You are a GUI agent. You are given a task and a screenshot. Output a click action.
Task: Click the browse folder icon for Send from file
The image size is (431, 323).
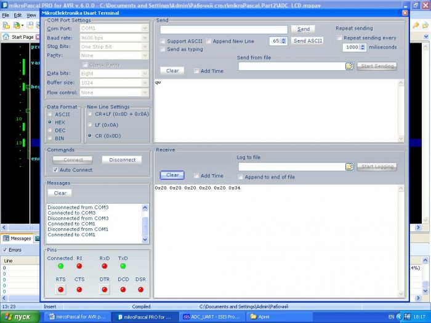(349, 66)
